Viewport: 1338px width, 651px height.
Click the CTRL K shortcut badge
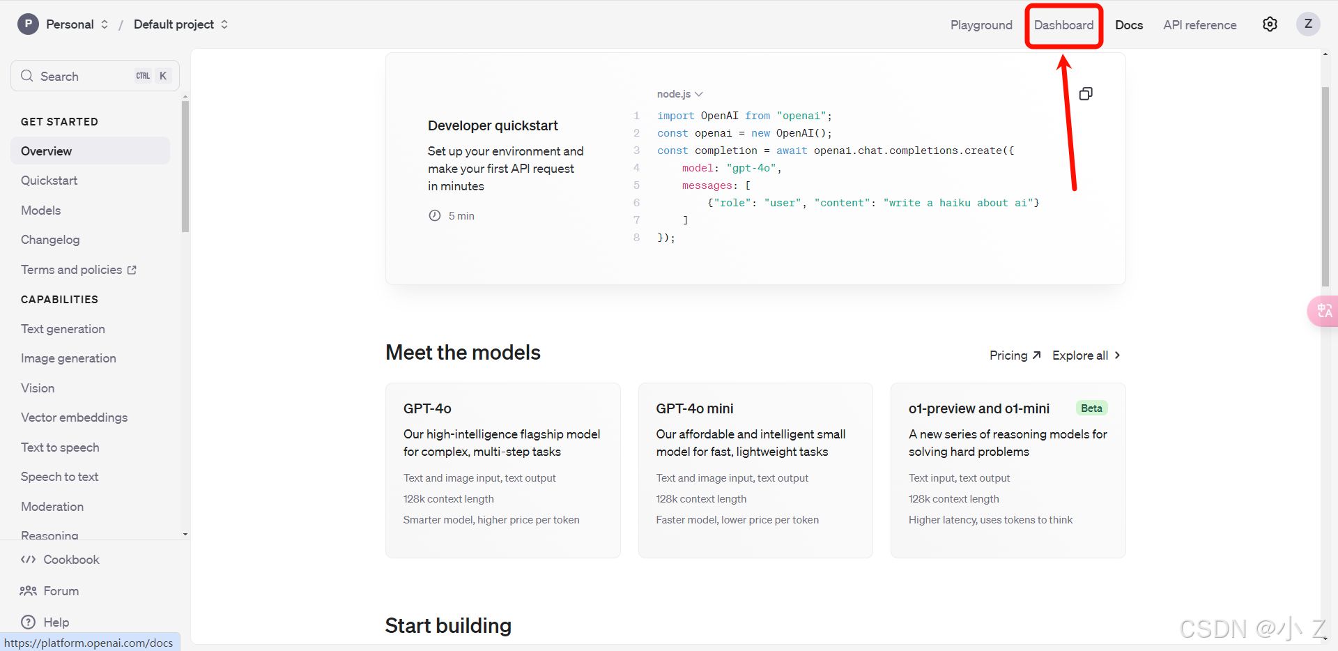pyautogui.click(x=152, y=76)
